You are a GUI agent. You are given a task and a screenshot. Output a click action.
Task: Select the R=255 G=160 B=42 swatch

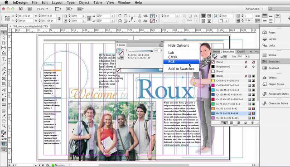click(x=234, y=108)
